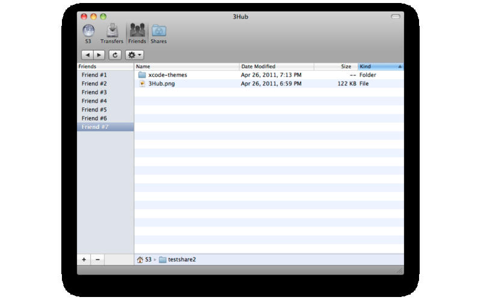Select Friend #4 in the sidebar
481x300 pixels.
94,101
